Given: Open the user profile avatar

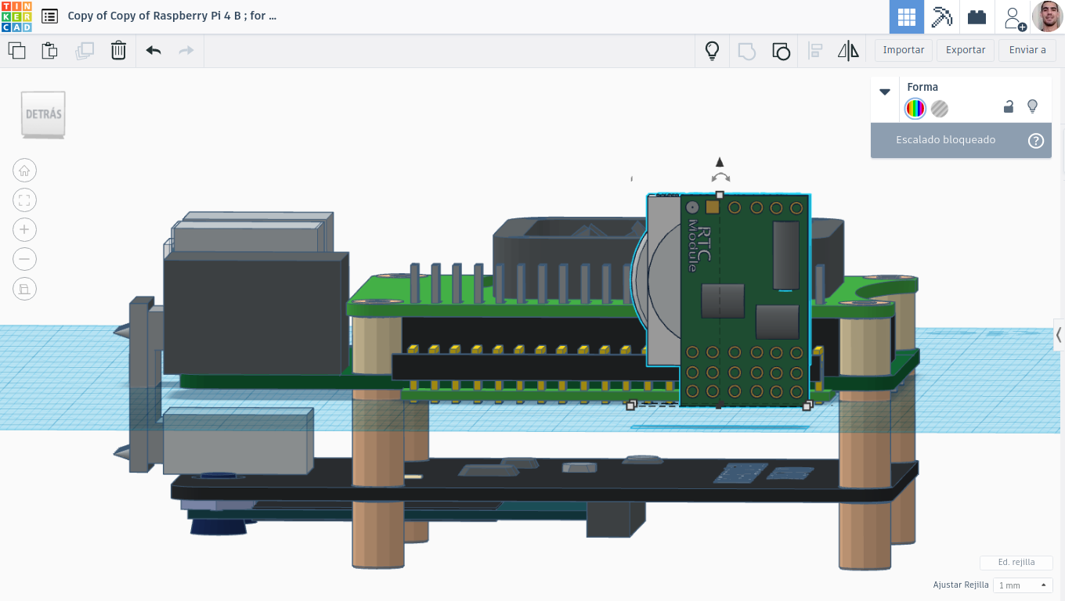Looking at the screenshot, I should [x=1047, y=16].
